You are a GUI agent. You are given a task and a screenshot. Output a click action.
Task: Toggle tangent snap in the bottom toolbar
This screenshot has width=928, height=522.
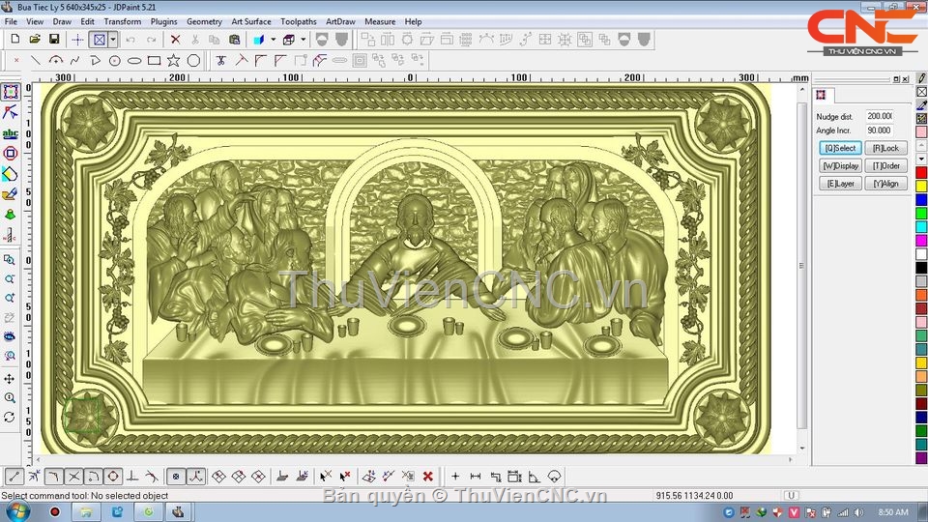152,477
